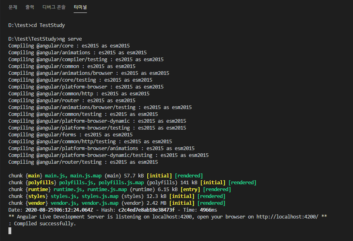This screenshot has width=353, height=241.
Task: Select the 'Compiling @angular/core : es2015' line
Action: pos(69,46)
